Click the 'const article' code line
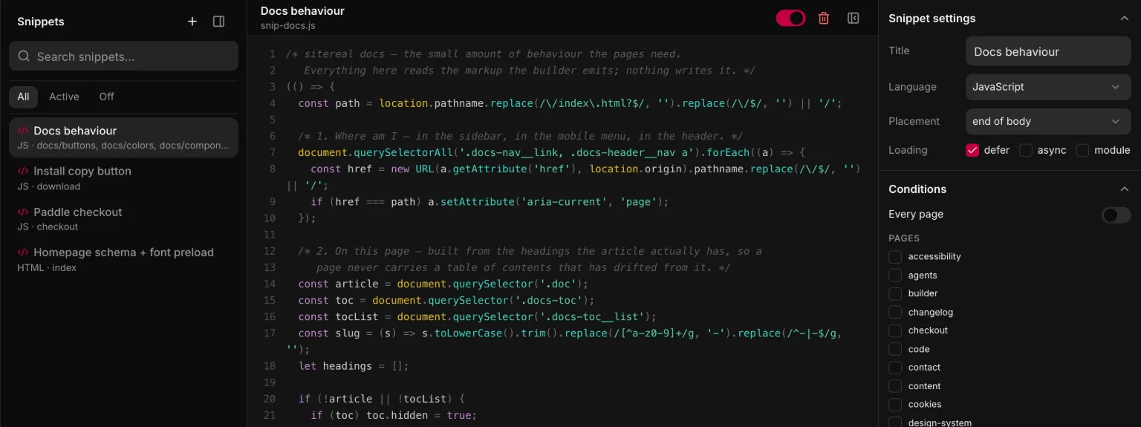1141x427 pixels. click(x=443, y=284)
